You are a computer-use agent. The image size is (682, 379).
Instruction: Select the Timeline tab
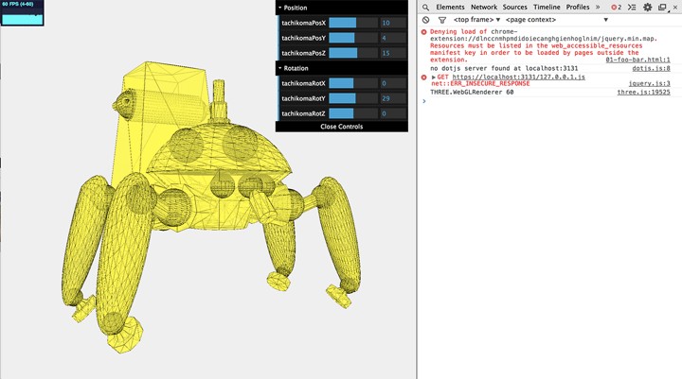click(547, 7)
